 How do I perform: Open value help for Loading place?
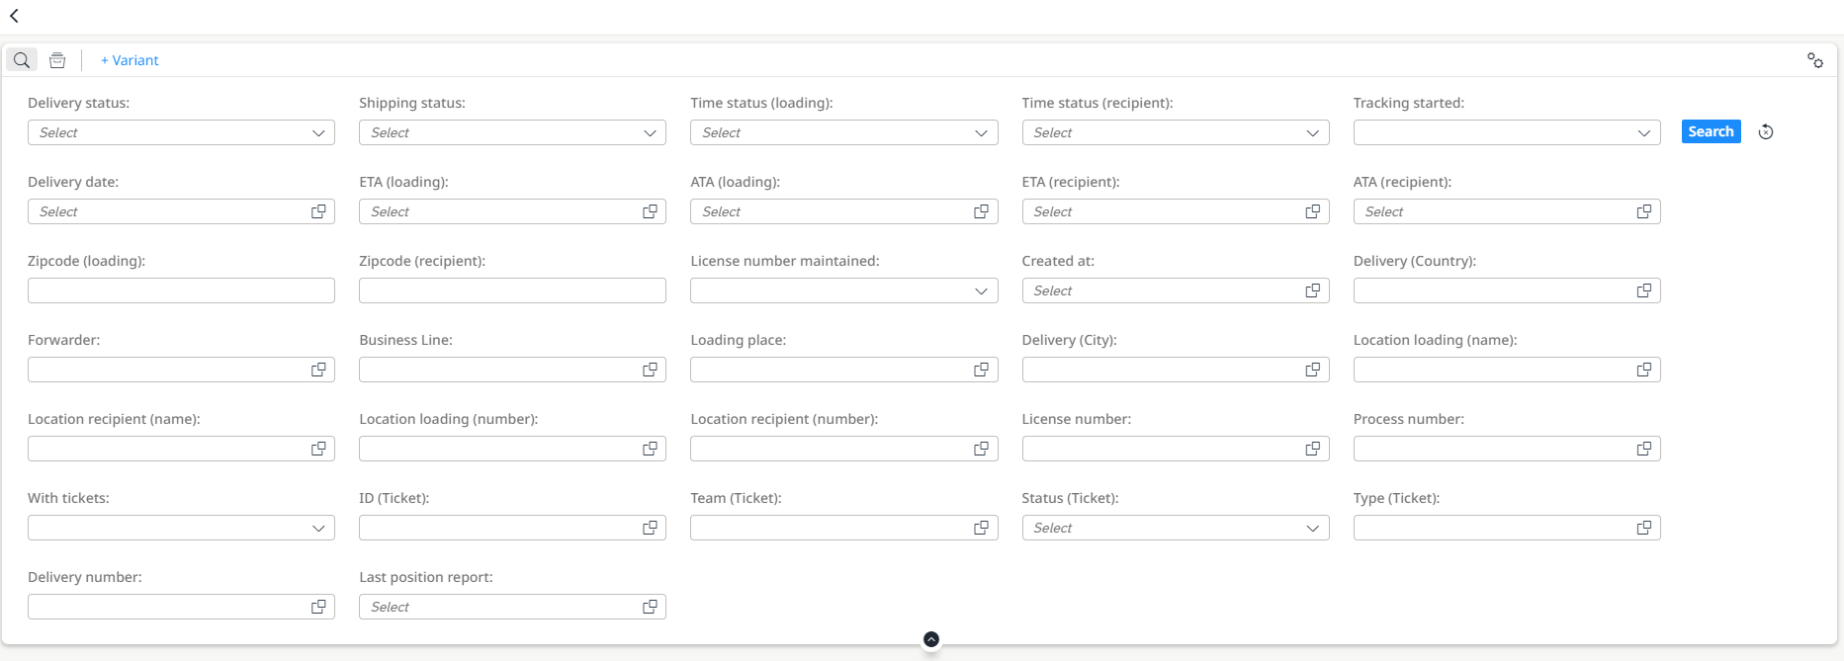981,370
